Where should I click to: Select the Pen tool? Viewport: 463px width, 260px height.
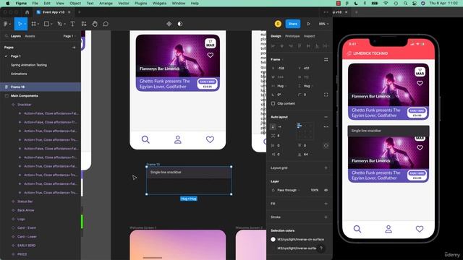(59, 24)
